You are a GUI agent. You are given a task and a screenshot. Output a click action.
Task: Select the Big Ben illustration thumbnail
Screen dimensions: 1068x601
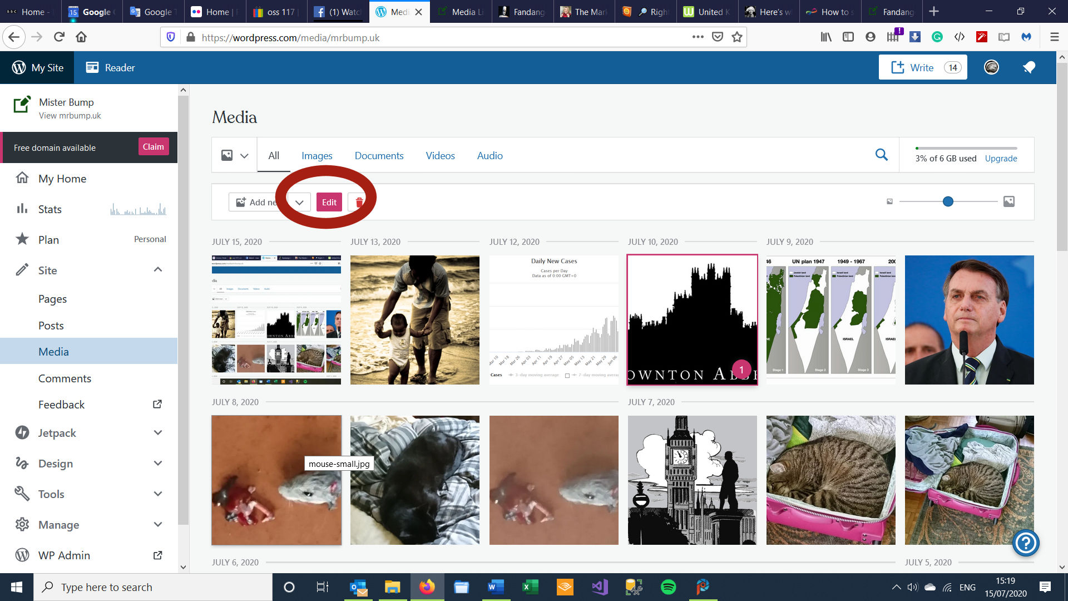click(692, 480)
